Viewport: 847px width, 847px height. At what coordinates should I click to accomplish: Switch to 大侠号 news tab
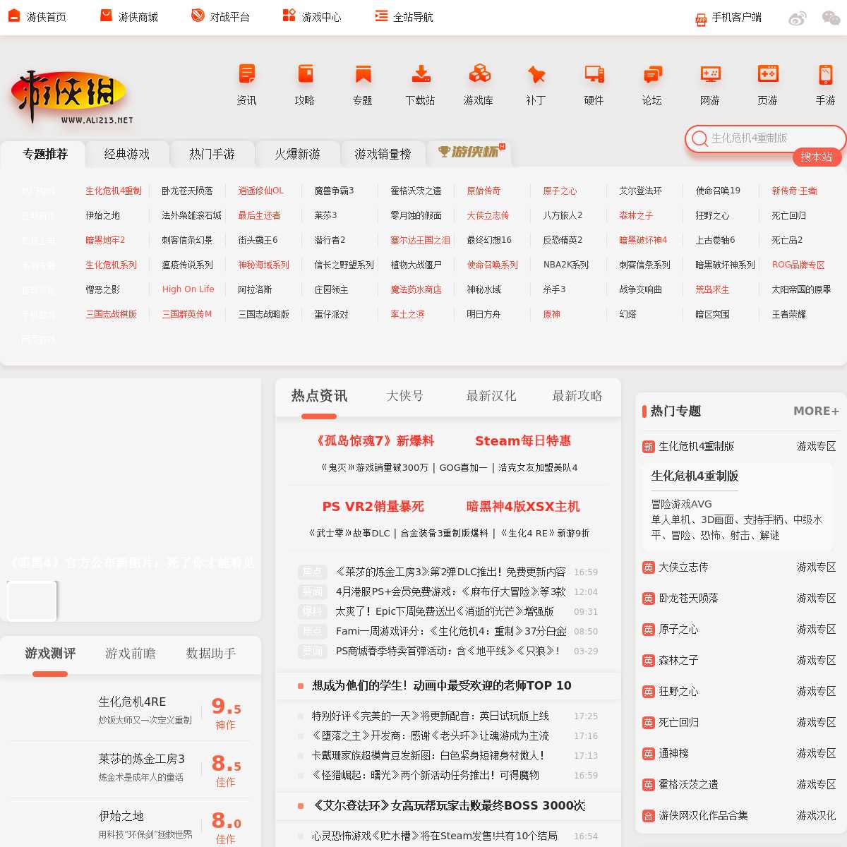coord(405,396)
